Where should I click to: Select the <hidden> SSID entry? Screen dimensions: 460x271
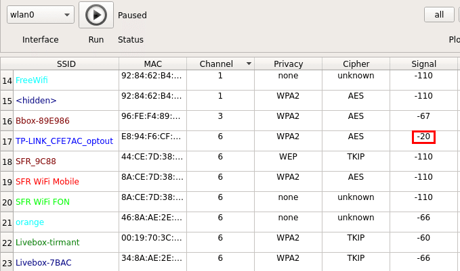pos(36,101)
